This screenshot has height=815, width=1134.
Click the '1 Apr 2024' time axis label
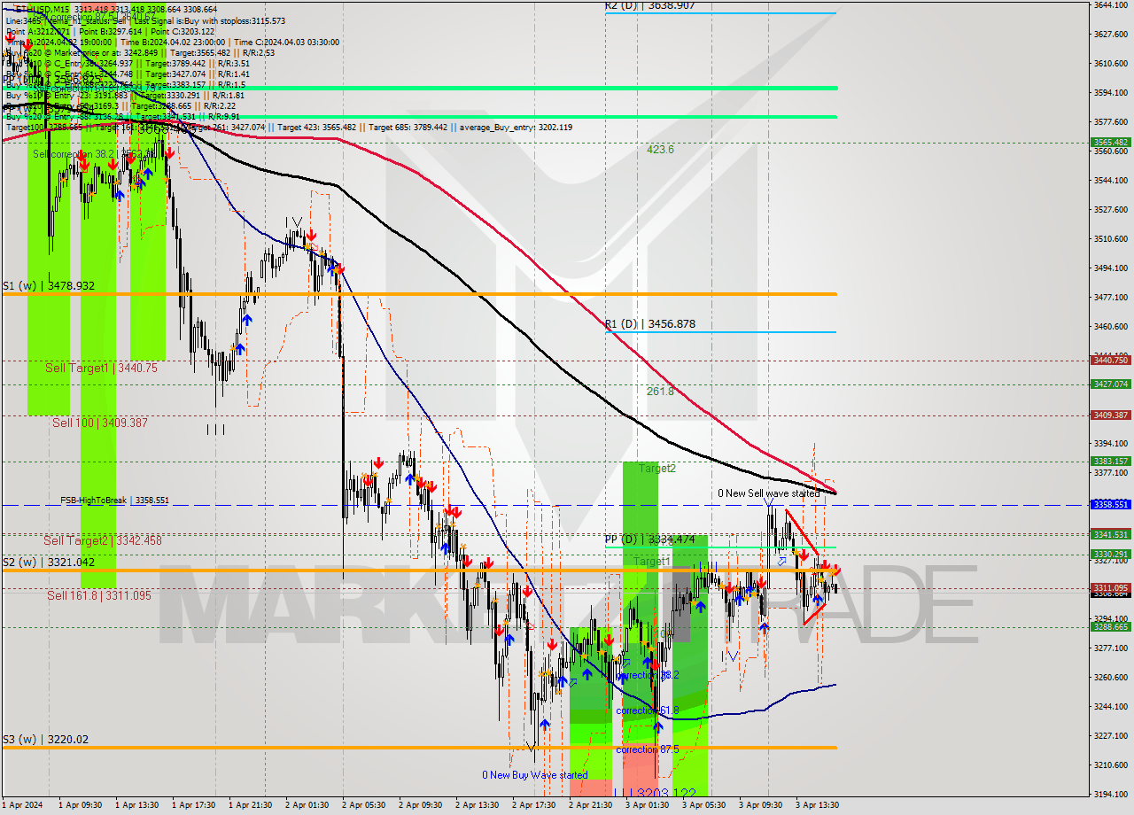(x=22, y=805)
